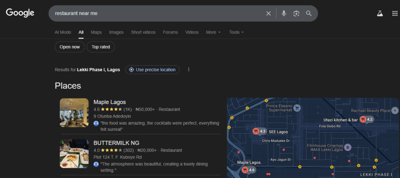400x178 pixels.
Task: Toggle the Top rated filter
Action: 101,47
